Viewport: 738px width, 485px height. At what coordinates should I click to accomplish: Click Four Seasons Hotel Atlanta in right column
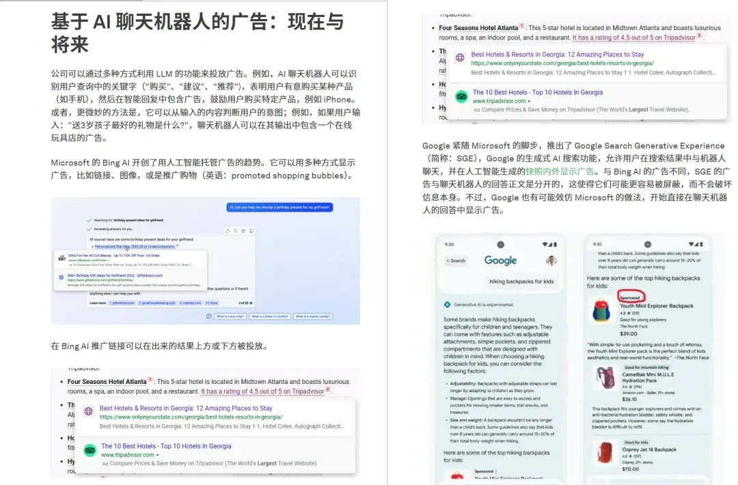coord(478,28)
